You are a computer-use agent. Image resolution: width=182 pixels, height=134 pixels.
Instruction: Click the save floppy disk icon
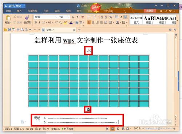tap(10, 29)
